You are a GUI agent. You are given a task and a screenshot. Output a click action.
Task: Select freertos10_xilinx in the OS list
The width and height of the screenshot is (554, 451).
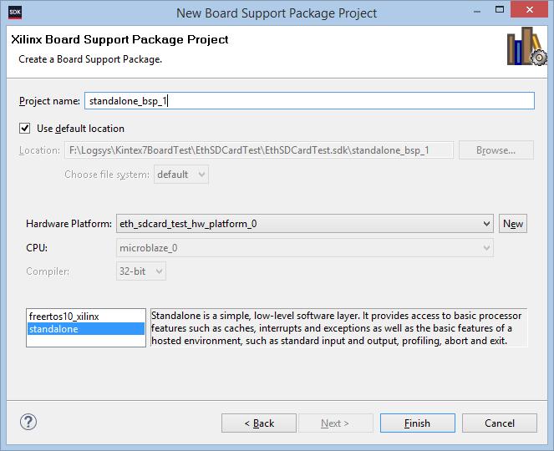coord(86,317)
